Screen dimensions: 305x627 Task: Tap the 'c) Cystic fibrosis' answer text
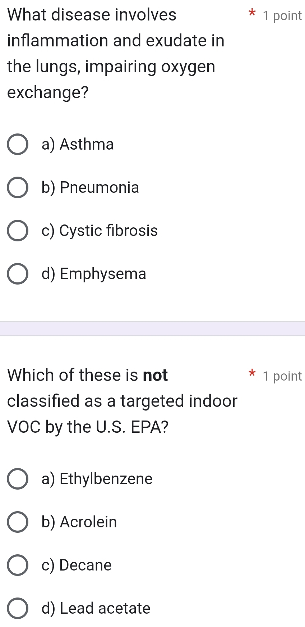pos(100,231)
